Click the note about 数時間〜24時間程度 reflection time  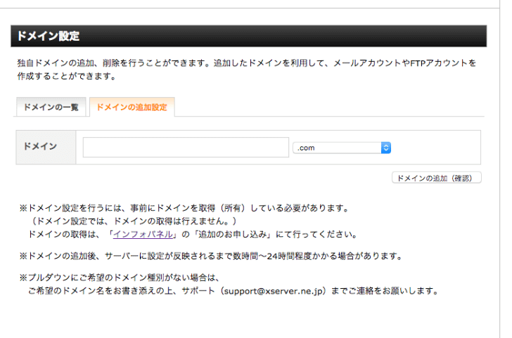[x=211, y=256]
